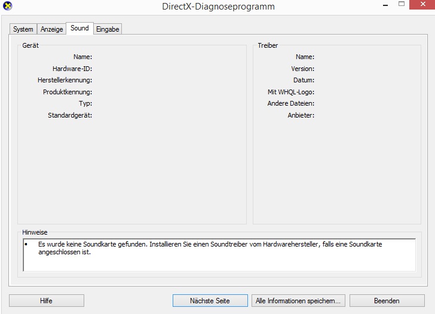
Task: Click Beenden to exit the program
Action: click(x=387, y=301)
